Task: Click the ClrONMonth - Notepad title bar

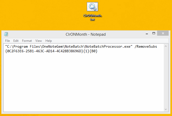Action: click(x=85, y=34)
